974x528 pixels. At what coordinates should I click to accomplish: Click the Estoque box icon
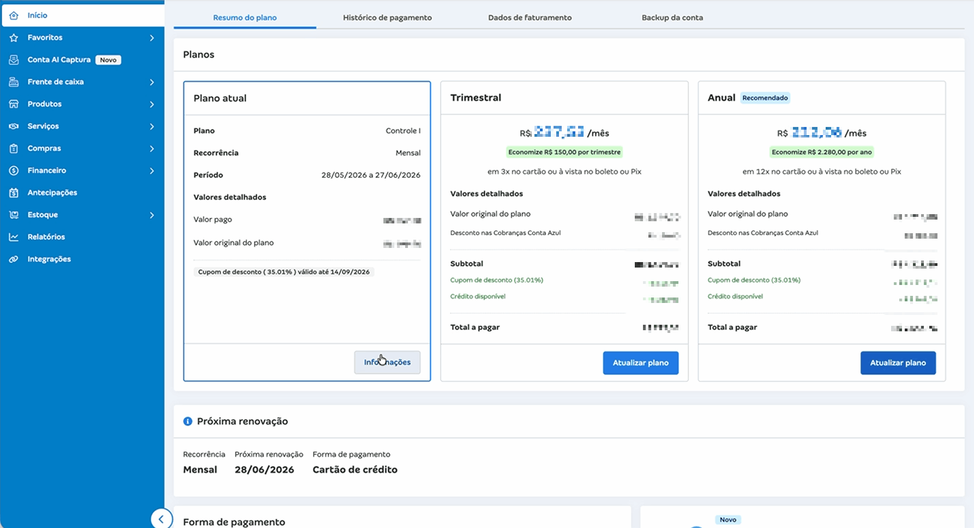(x=14, y=215)
